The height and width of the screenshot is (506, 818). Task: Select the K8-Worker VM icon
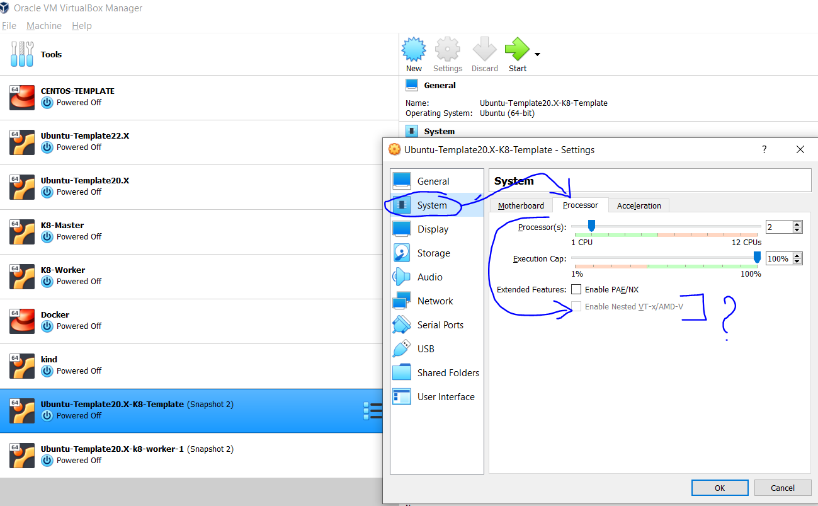click(x=22, y=276)
